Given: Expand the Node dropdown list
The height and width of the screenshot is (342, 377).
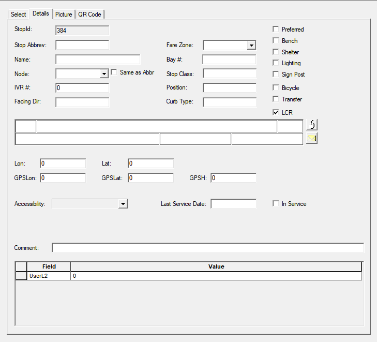Looking at the screenshot, I should pos(104,74).
